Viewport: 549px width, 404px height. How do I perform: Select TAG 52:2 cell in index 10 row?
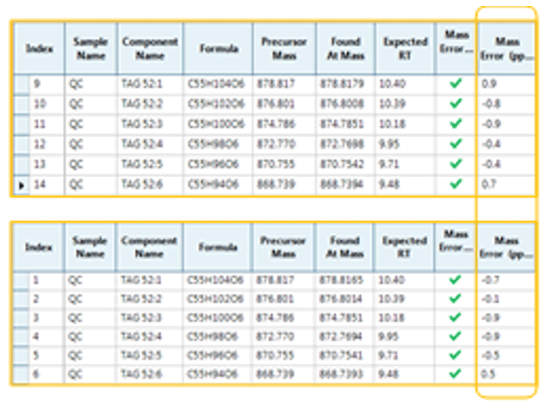(x=143, y=104)
